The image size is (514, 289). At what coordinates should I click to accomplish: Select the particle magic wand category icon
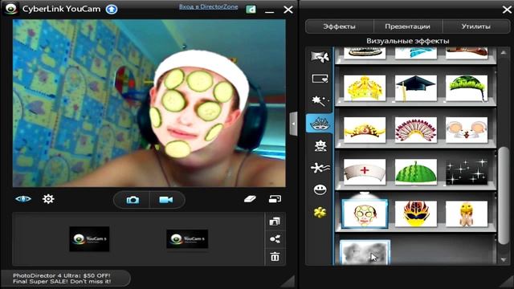click(x=320, y=101)
